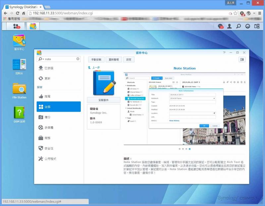Open Package Center window help icon

coord(224,53)
